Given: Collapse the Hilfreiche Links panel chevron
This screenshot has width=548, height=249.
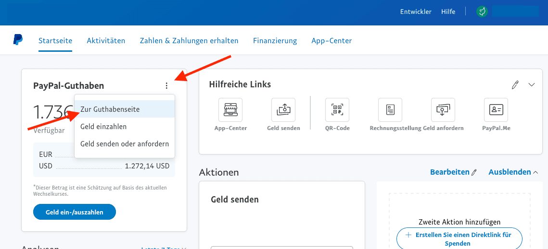Looking at the screenshot, I should click(x=532, y=85).
